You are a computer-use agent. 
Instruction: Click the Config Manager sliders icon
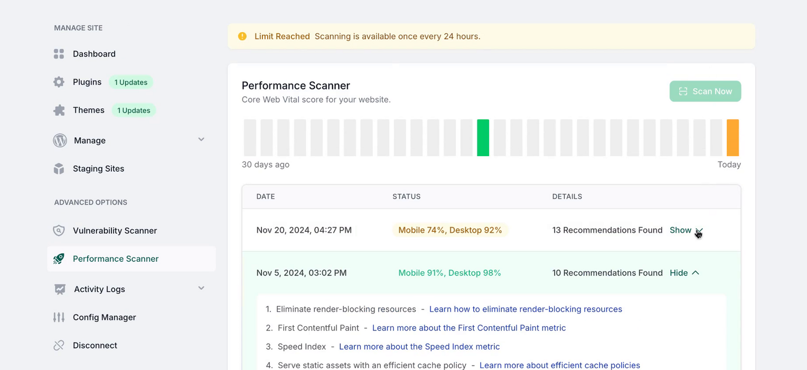click(59, 317)
